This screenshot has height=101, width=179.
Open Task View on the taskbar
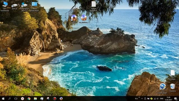pyautogui.click(x=16, y=98)
